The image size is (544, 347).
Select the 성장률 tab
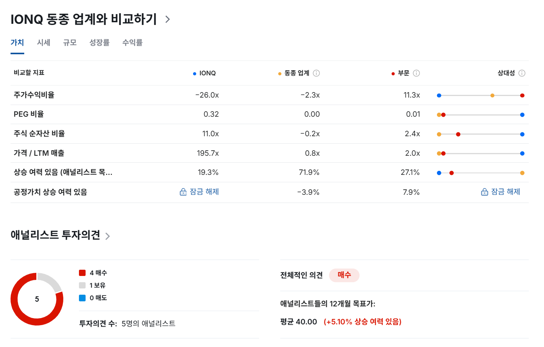point(99,43)
